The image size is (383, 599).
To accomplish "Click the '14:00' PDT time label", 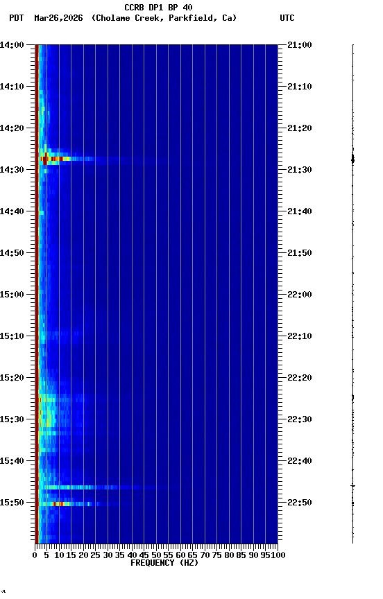I will click(x=12, y=45).
